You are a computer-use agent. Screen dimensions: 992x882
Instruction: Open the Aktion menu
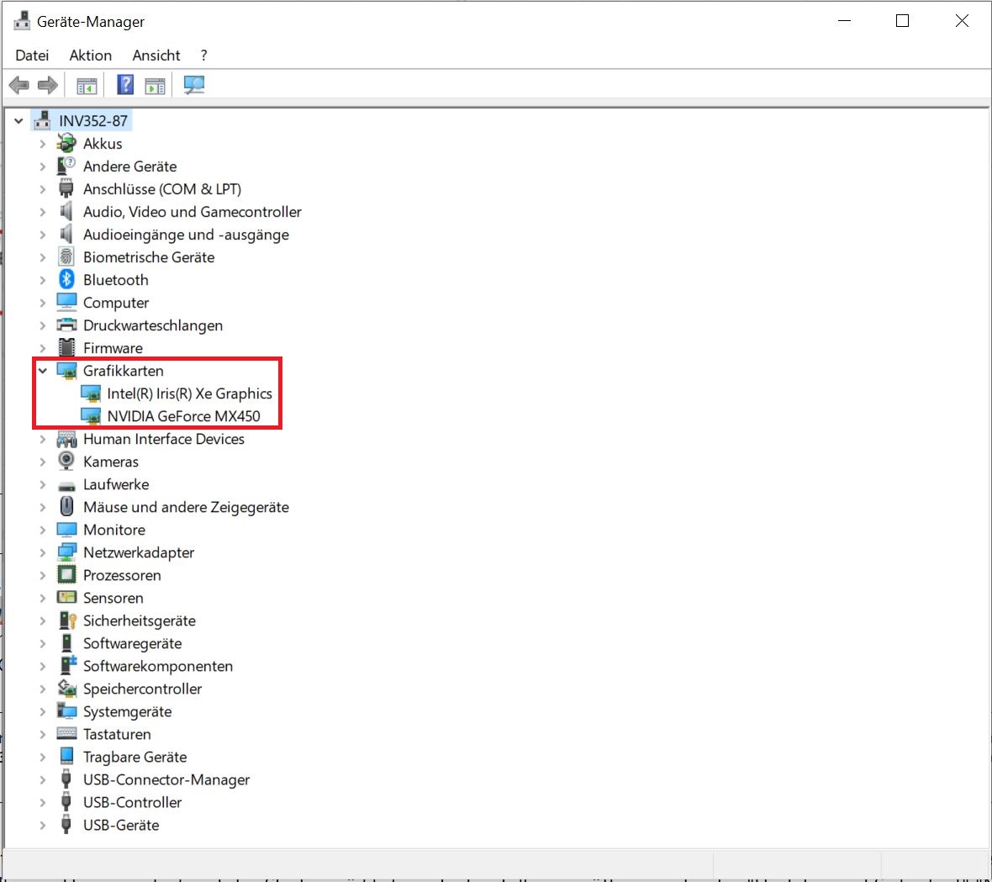click(91, 55)
